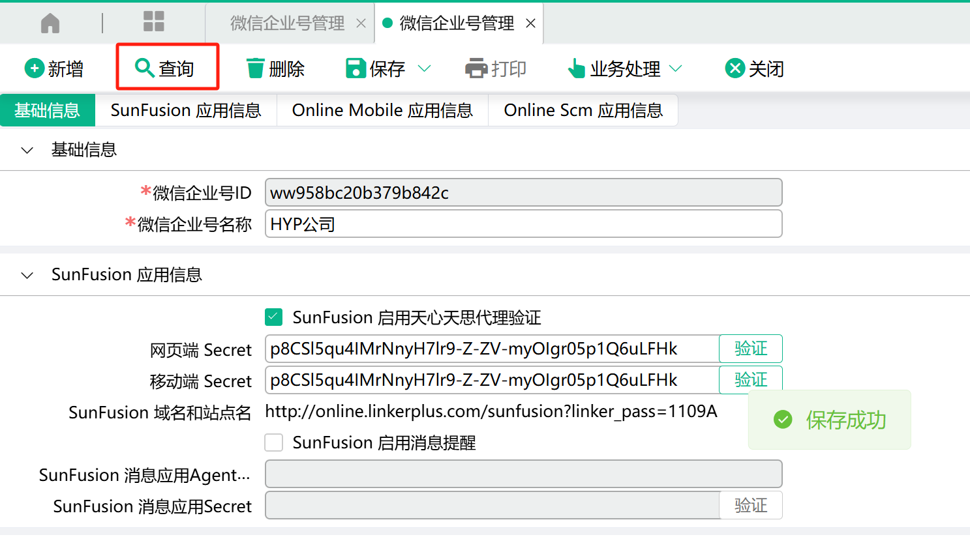The height and width of the screenshot is (537, 970).
Task: Uncheck SunFusion 启用天心天思代理验证 checkbox
Action: 274,317
